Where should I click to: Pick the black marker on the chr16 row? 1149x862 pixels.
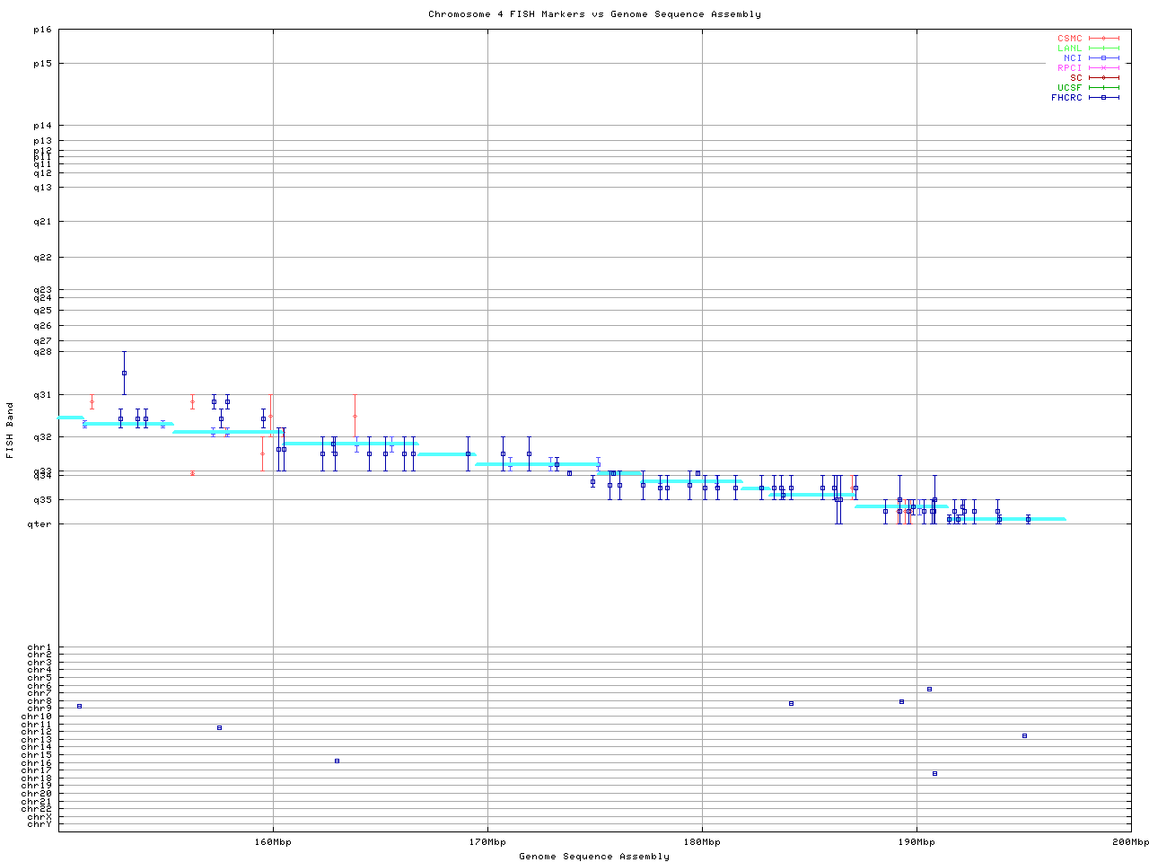click(337, 761)
